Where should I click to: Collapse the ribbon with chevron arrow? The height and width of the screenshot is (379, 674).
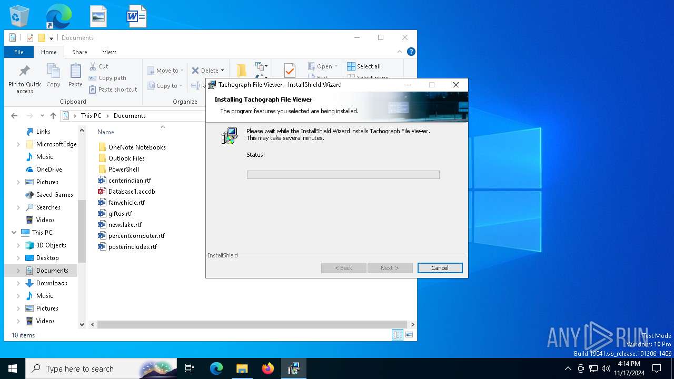coord(400,52)
